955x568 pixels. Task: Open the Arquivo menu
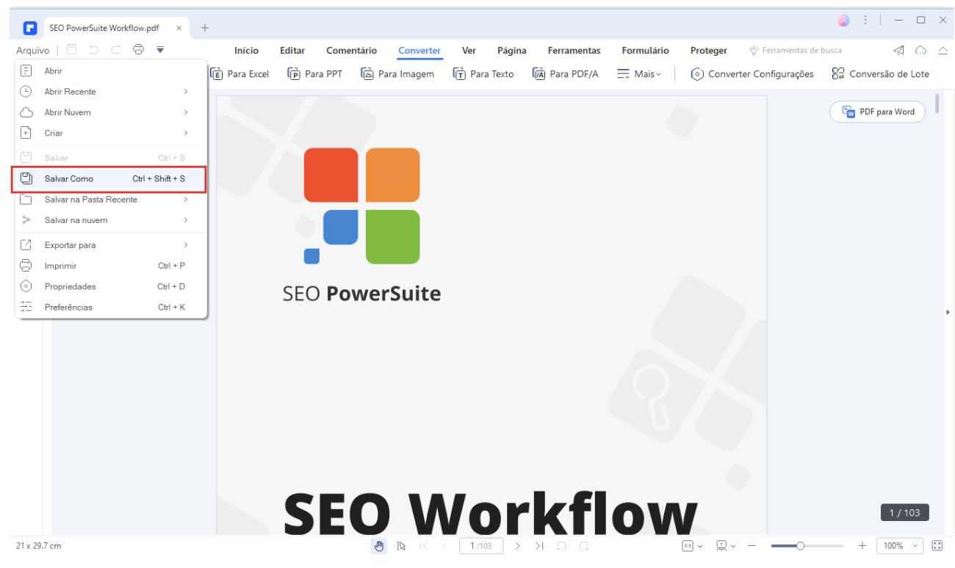click(33, 51)
